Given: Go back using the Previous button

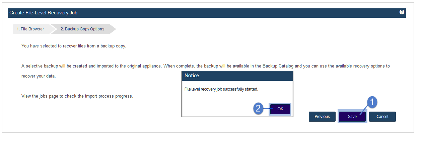Looking at the screenshot, I should 322,117.
